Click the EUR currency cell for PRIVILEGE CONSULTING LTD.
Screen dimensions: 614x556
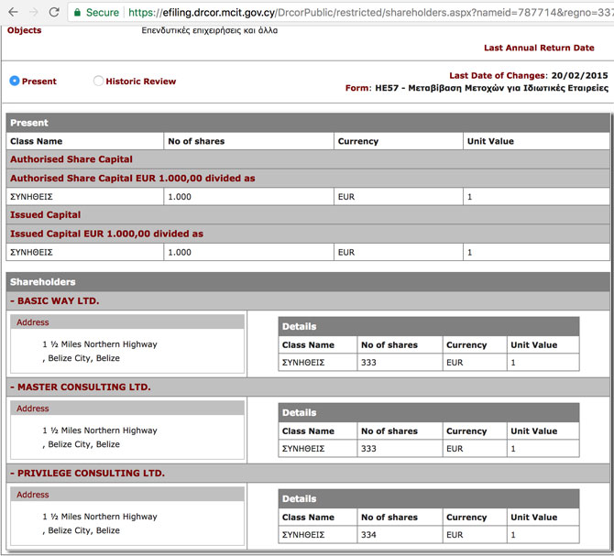coord(475,535)
